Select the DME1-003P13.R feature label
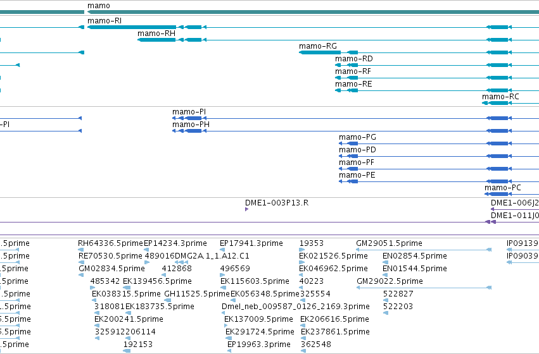Viewport: 539px width, 354px height. [277, 203]
